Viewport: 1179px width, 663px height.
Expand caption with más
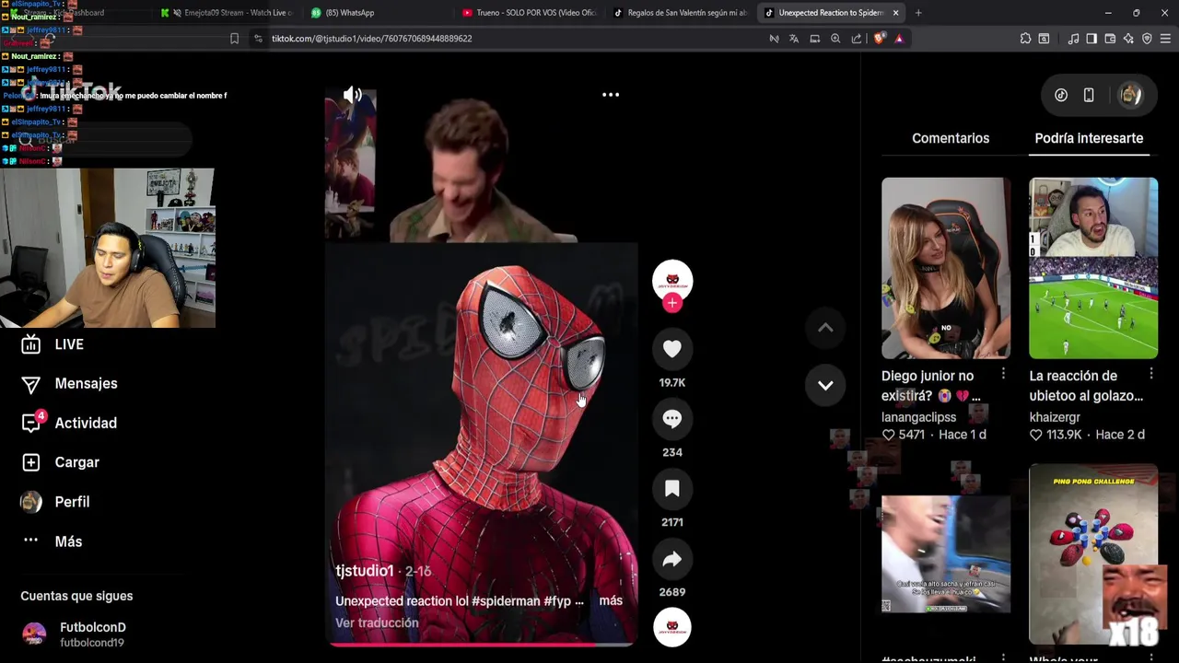pyautogui.click(x=611, y=600)
